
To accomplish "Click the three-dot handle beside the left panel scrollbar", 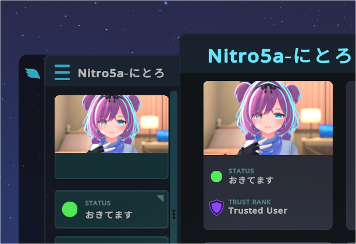I will tap(174, 214).
